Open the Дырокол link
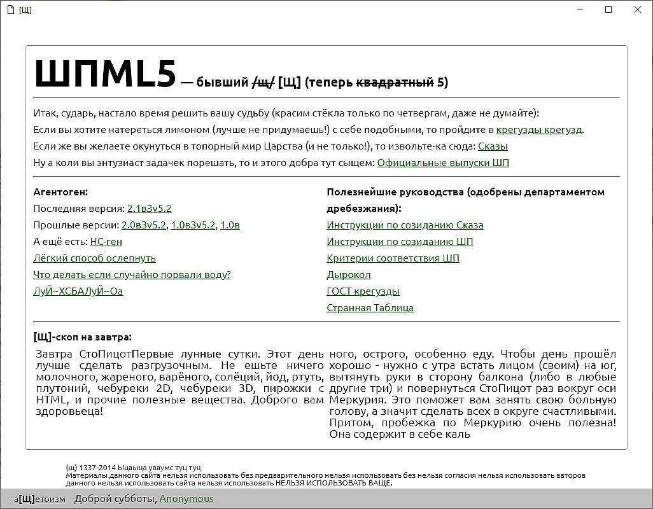Image resolution: width=653 pixels, height=509 pixels. 349,275
